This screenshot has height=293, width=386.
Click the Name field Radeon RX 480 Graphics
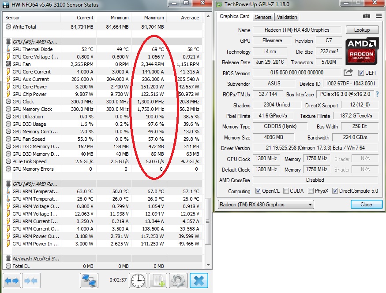tap(297, 30)
